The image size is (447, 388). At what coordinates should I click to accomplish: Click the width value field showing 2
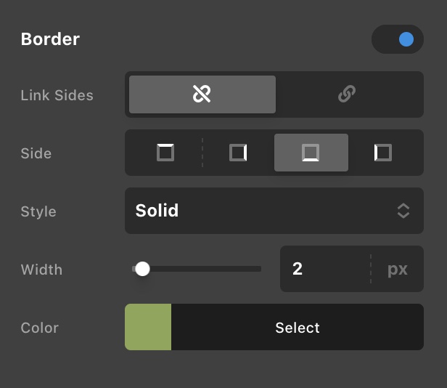[323, 269]
